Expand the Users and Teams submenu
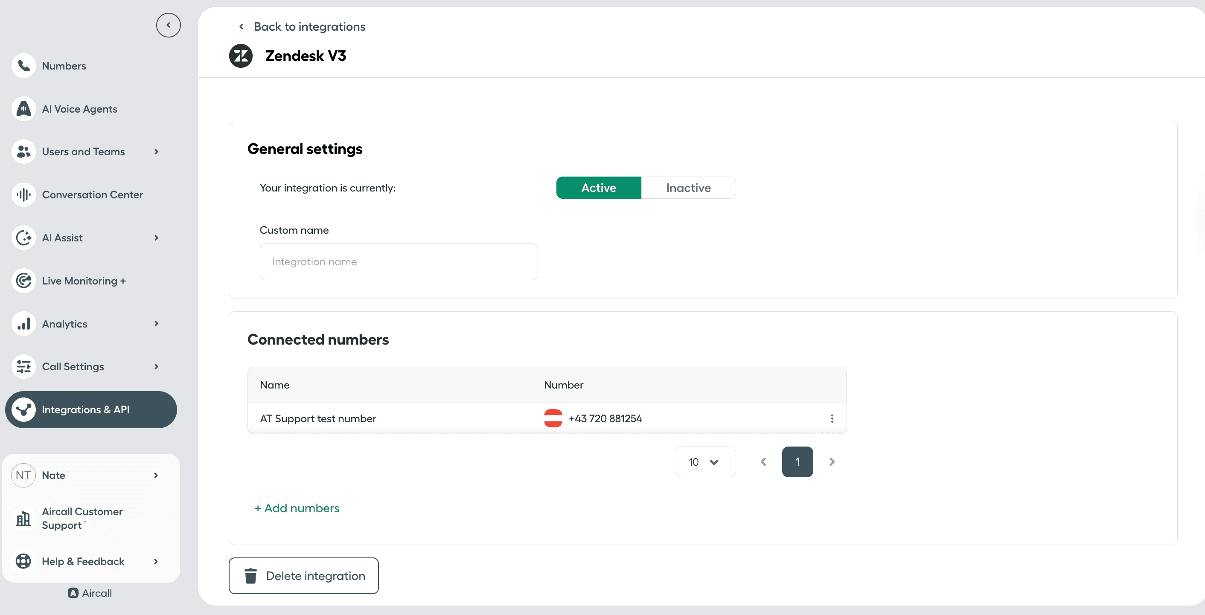1205x615 pixels. 156,151
